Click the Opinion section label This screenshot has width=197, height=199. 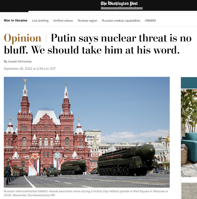tap(22, 38)
